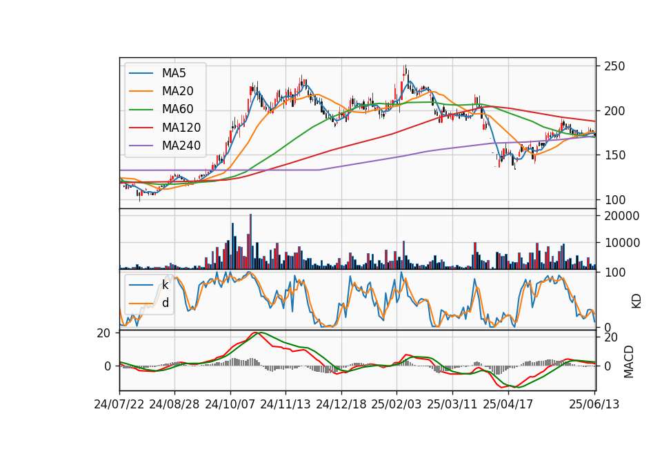Click the 20000 volume axis value
The height and width of the screenshot is (476, 662).
tap(622, 216)
